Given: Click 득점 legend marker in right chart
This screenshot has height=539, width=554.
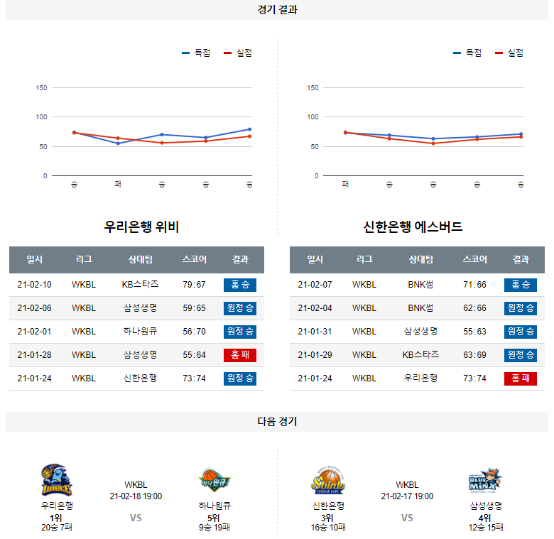Looking at the screenshot, I should [457, 53].
